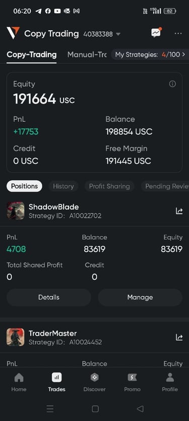Select the Profit Sharing filter tab
This screenshot has width=189, height=421.
(x=109, y=186)
